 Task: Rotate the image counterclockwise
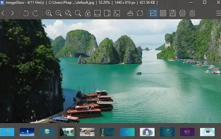(x=26, y=13)
